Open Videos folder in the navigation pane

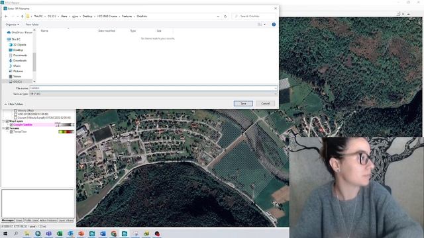pyautogui.click(x=15, y=77)
